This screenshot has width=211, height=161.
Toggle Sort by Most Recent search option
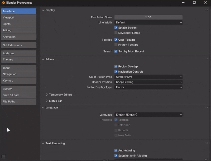click(x=116, y=51)
